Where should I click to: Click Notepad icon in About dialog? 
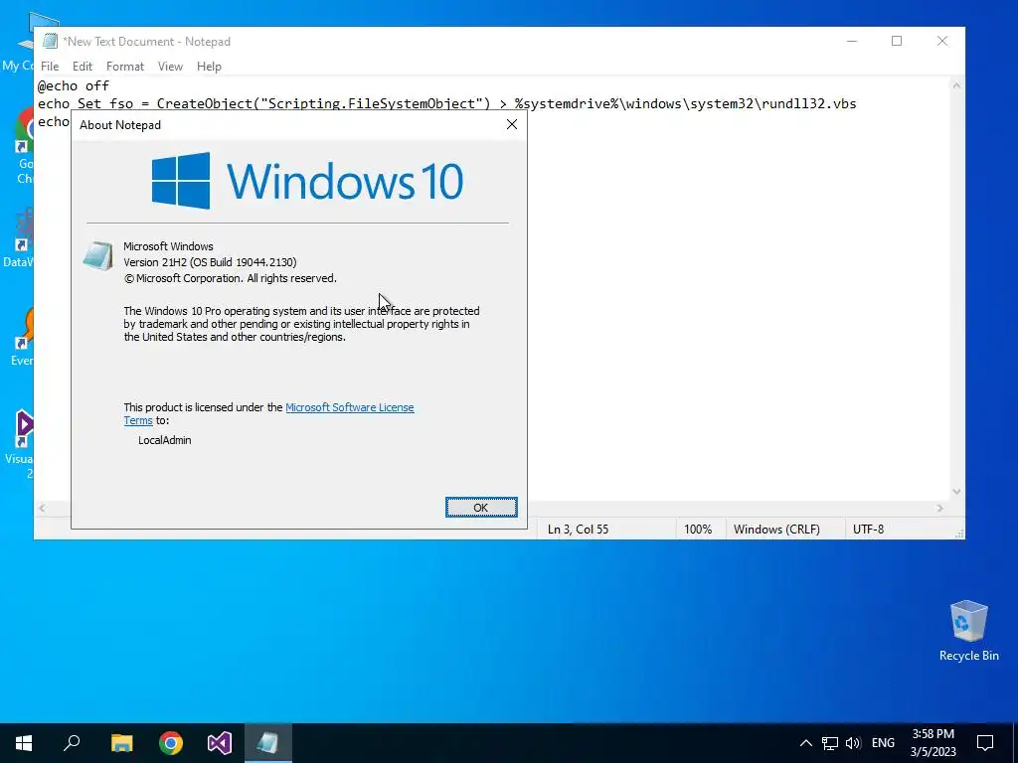[x=98, y=255]
